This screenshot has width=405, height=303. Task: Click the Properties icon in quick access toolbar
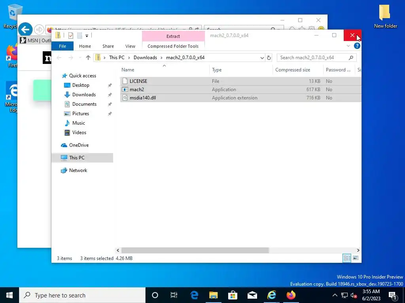70,36
